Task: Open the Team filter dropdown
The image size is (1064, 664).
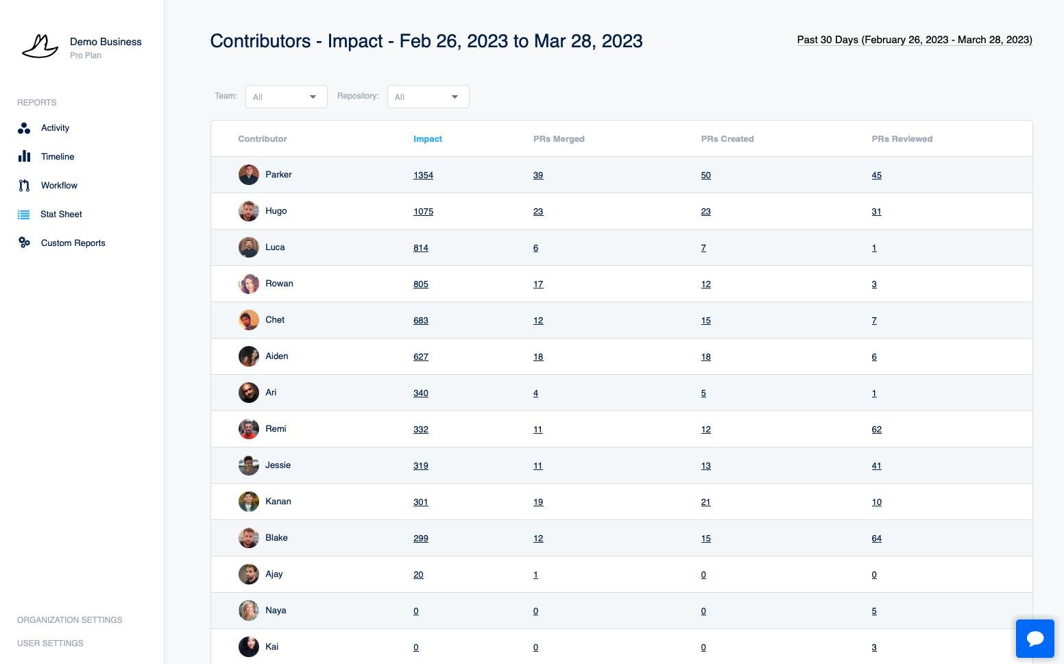Action: click(286, 97)
